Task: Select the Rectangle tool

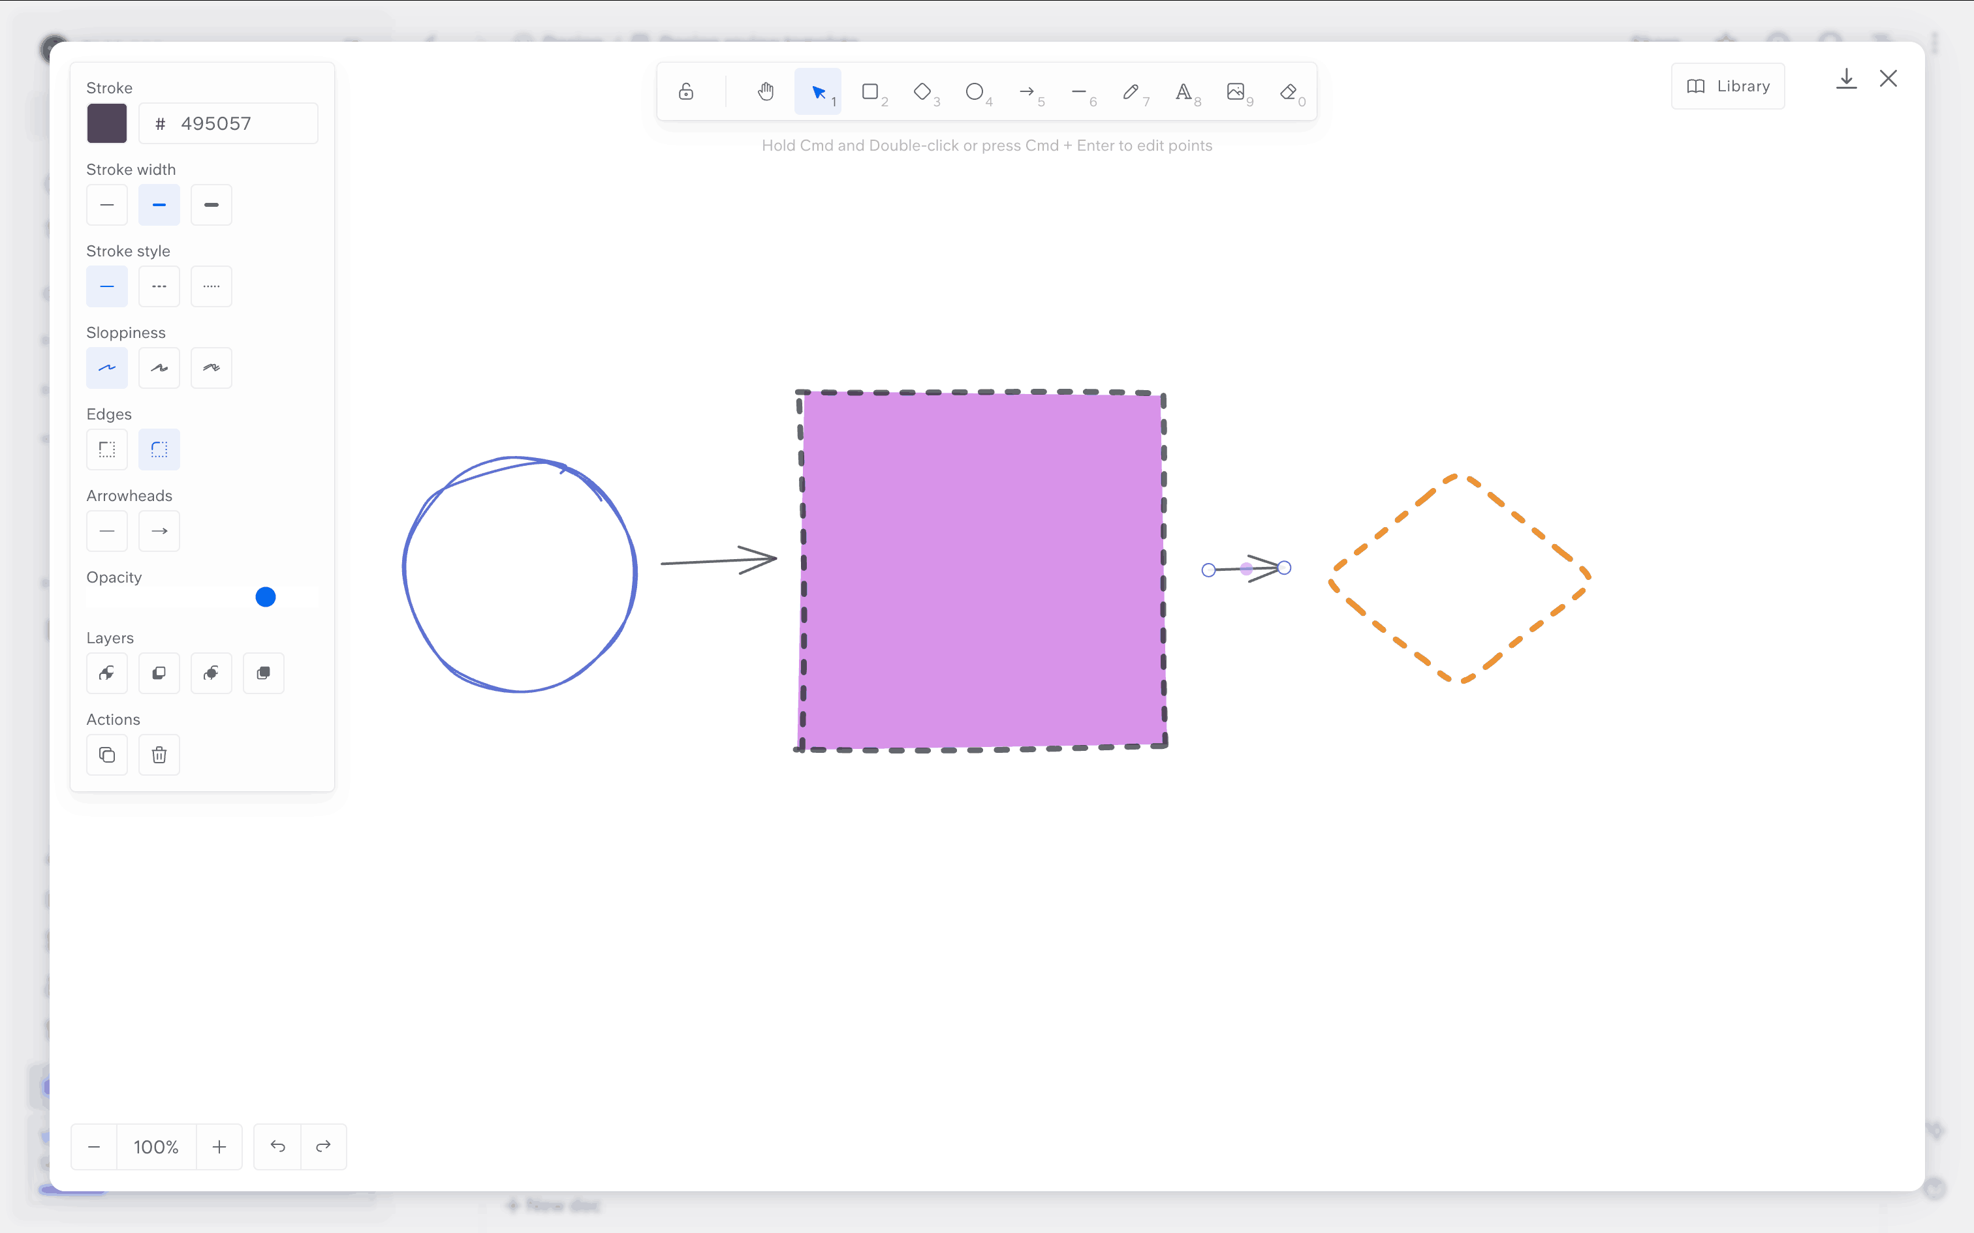Action: tap(870, 91)
